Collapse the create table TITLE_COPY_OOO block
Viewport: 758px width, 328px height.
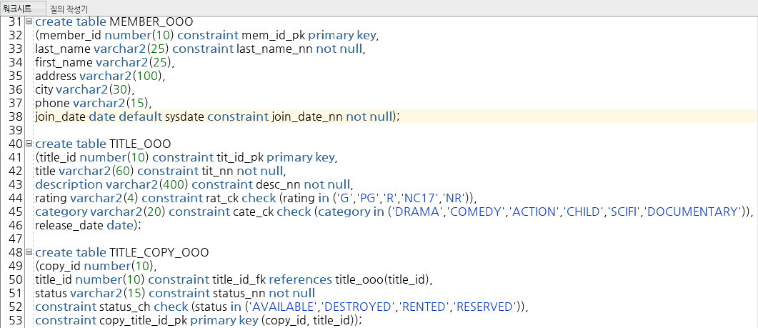pos(29,252)
